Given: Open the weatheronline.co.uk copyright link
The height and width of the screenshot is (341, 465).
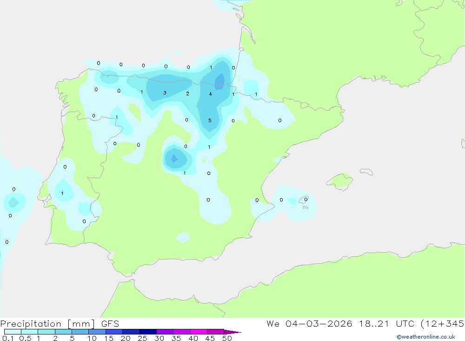Looking at the screenshot, I should click(426, 337).
